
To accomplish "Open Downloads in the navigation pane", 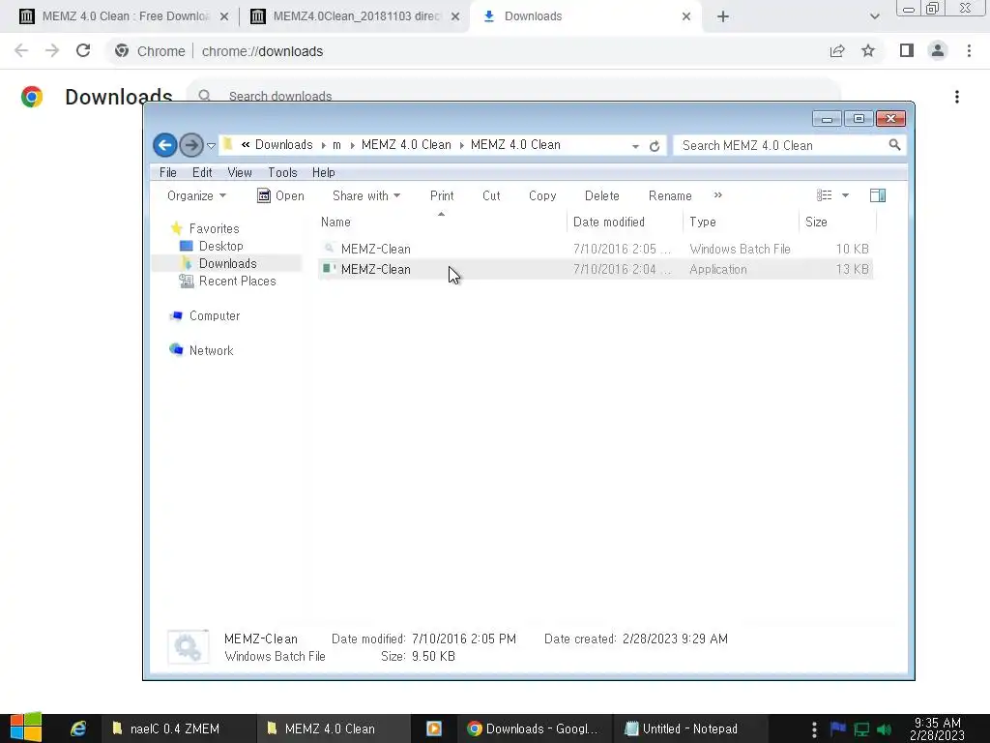I will [x=218, y=263].
